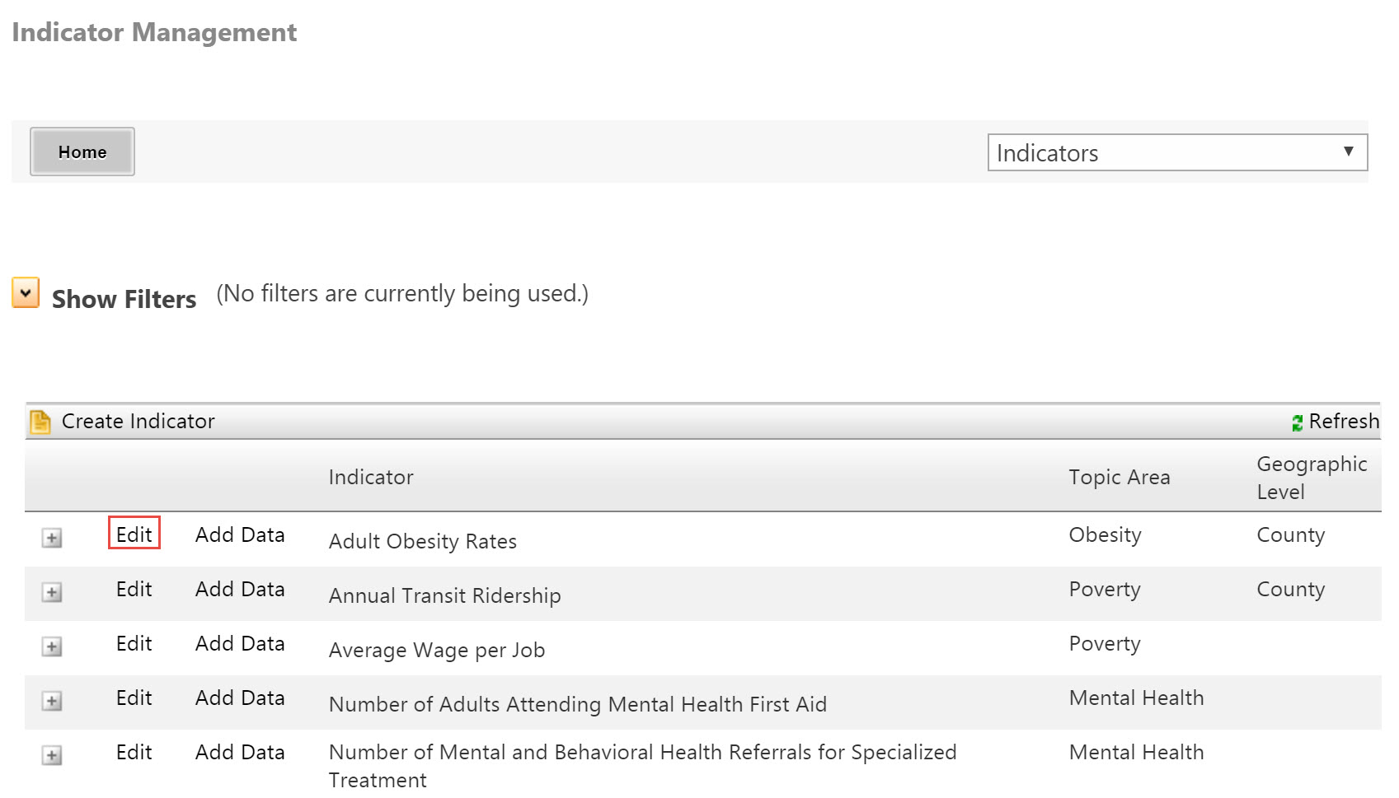Expand the Adult Obesity Rates row
This screenshot has width=1399, height=798.
point(52,538)
